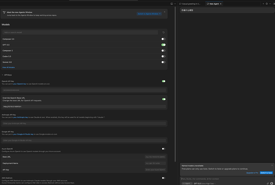Open the your Anthropic key link
Screen dimensions: 275x185
[x=20, y=117]
